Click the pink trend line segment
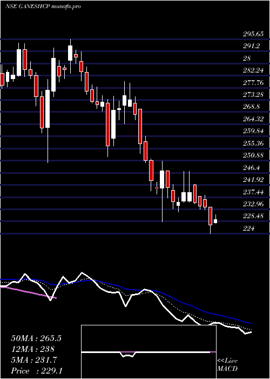Image resolution: width=270 pixels, height=379 pixels. click(x=28, y=292)
